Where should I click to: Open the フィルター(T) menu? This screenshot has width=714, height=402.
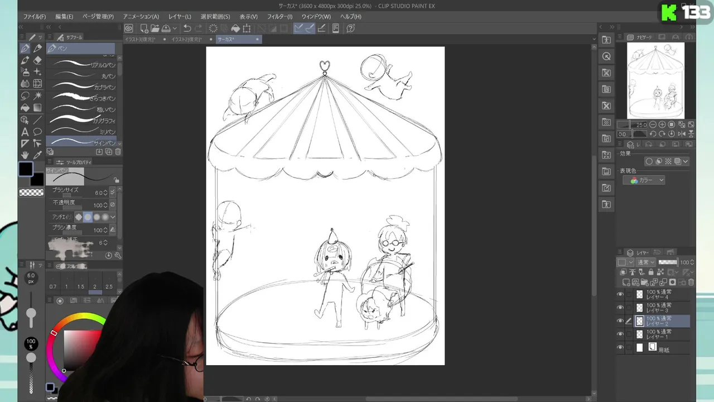pos(280,17)
